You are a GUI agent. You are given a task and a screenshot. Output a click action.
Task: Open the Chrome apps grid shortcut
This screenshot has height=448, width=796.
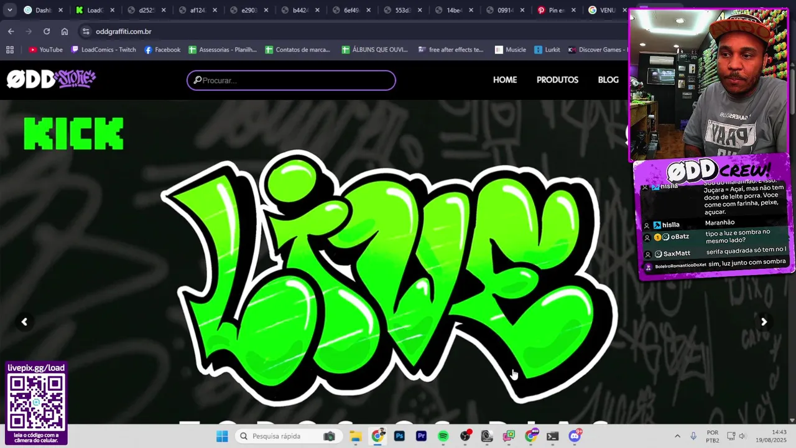(x=9, y=50)
